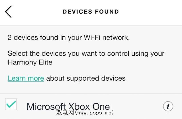
Task: Click the word 'Microsoft' in the device row
Action: point(45,107)
